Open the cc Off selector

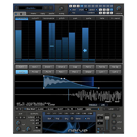tap(38, 123)
